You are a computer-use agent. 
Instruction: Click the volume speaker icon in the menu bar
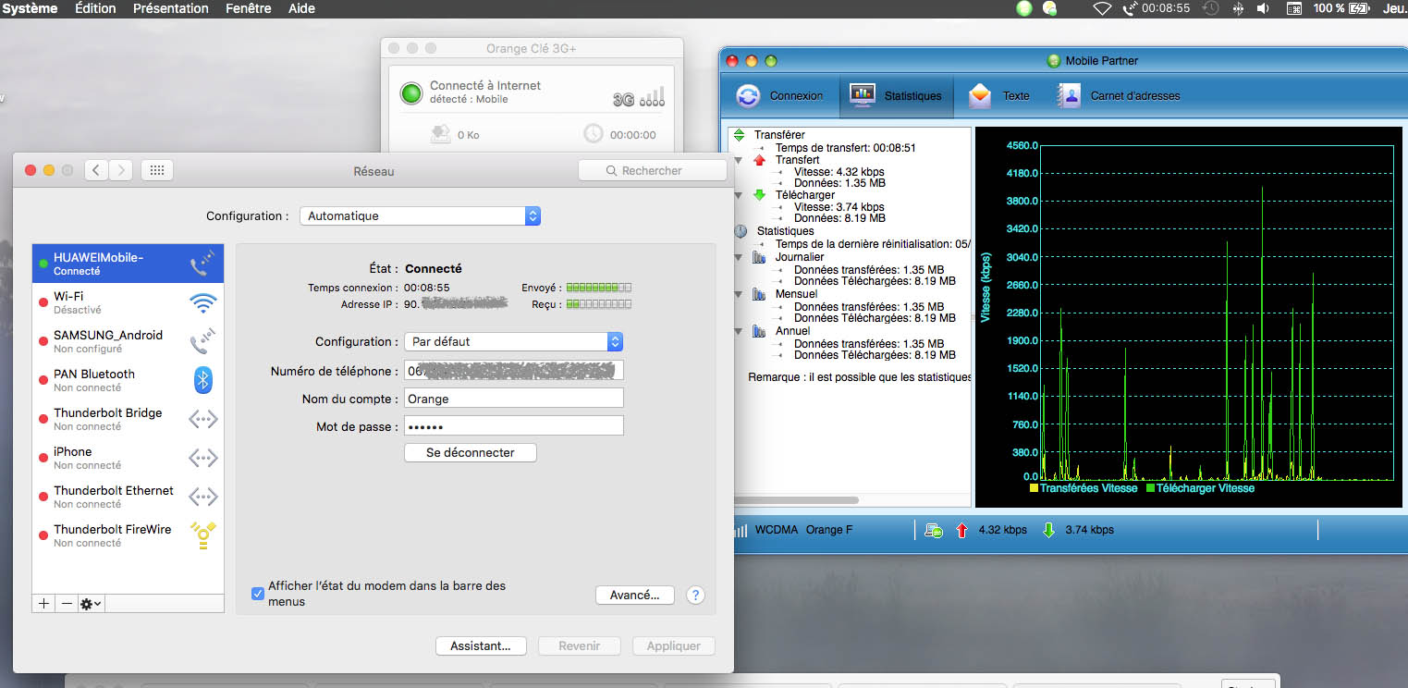1263,8
